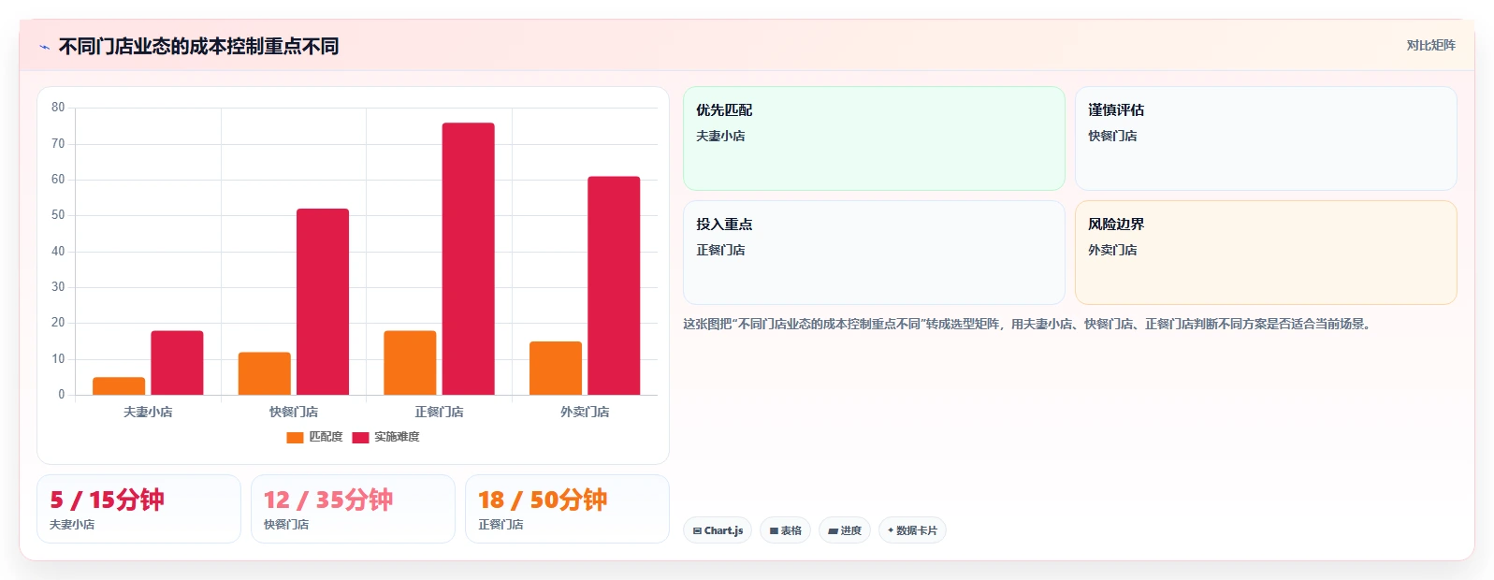
Task: Click the red bar for 快餐门店
Action: [x=323, y=301]
